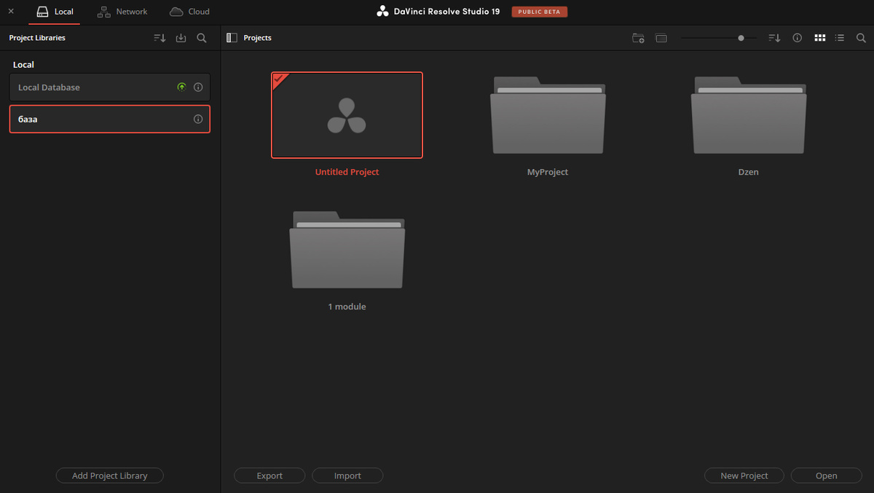The width and height of the screenshot is (874, 493).
Task: Click the PUBLIC BETA badge
Action: click(x=540, y=12)
